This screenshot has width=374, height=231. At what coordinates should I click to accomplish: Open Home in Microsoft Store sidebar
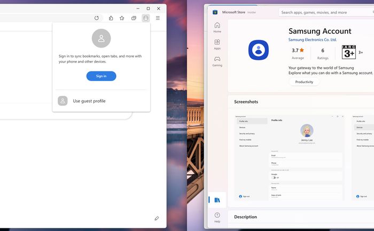(217, 28)
